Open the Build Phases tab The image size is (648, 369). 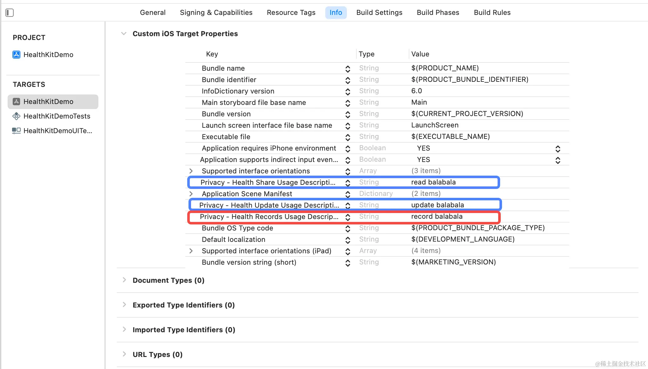(x=438, y=13)
